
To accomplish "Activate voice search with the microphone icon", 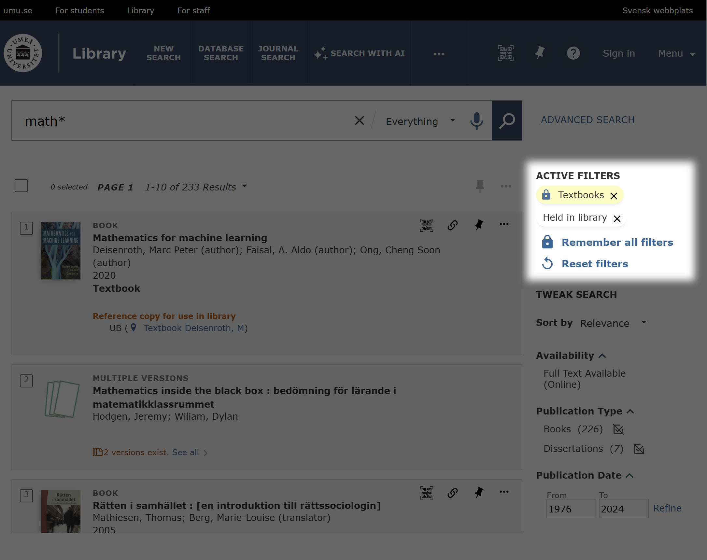I will coord(476,121).
